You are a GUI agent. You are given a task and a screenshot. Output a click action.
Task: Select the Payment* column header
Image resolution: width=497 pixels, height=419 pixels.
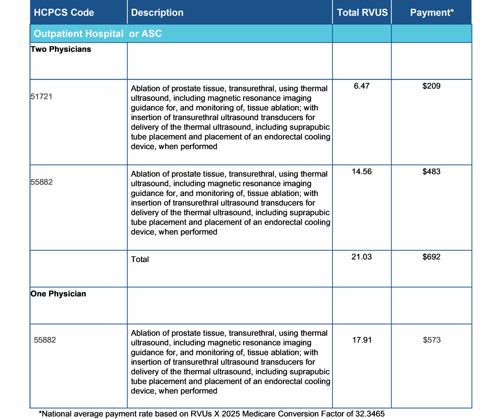click(432, 13)
